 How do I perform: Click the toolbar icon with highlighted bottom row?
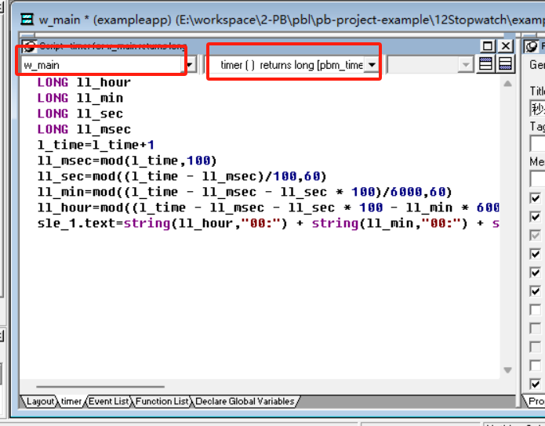(x=505, y=64)
